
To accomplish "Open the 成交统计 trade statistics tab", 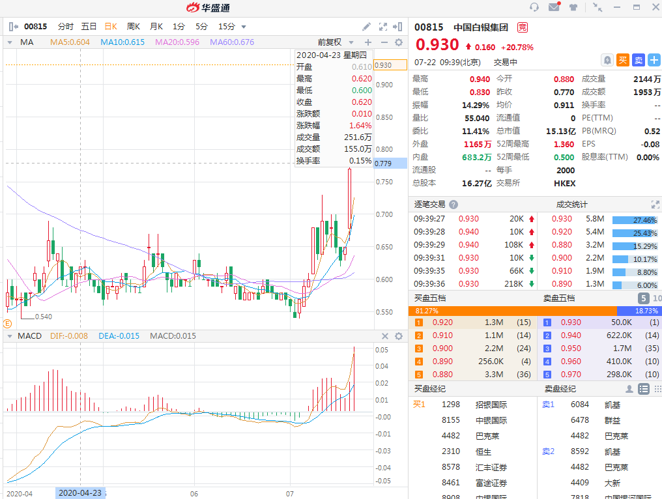I will coord(571,205).
